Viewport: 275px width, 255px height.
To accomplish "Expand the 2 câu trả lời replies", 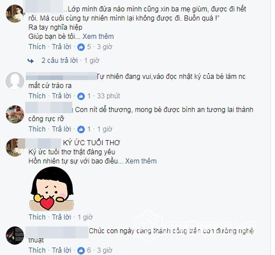I will coord(60,61).
